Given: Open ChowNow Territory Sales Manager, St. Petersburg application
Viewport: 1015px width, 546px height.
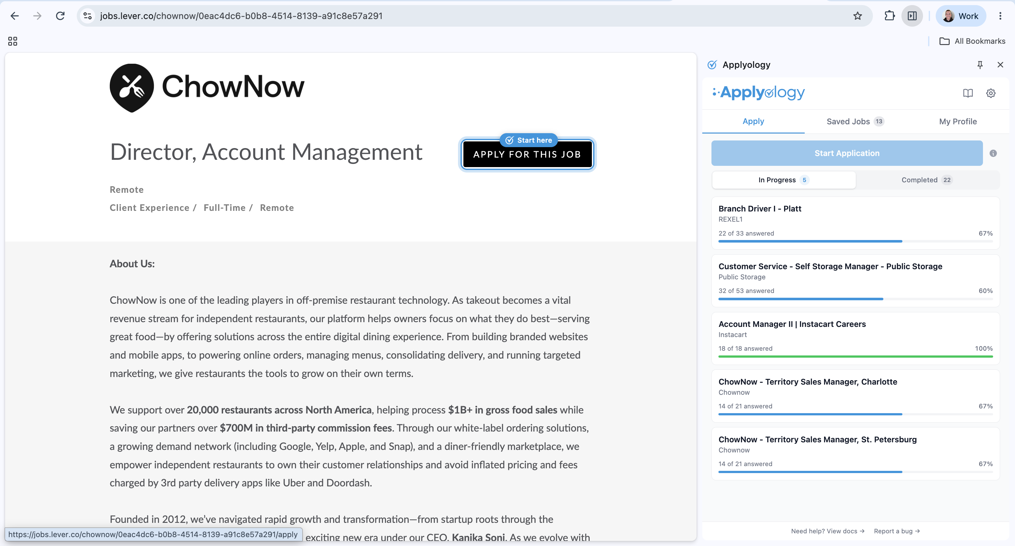Looking at the screenshot, I should pyautogui.click(x=855, y=454).
